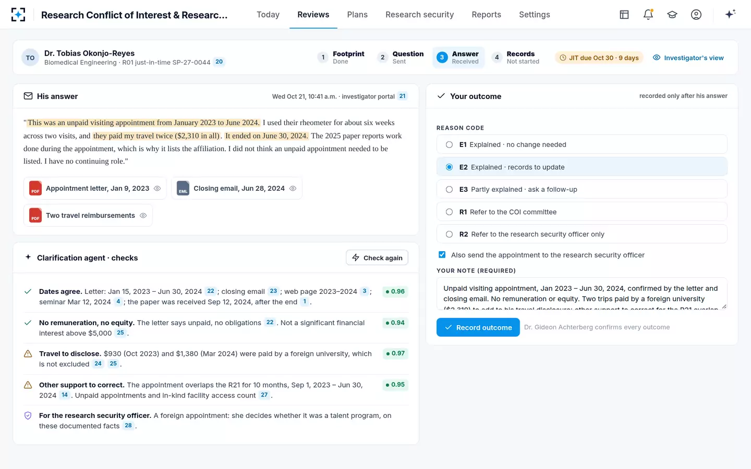751x469 pixels.
Task: Open the Reviews tab
Action: [313, 15]
